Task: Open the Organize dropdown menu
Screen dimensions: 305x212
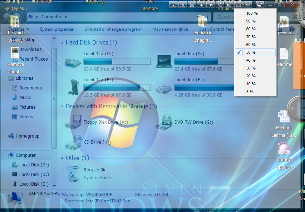Action: coord(18,29)
